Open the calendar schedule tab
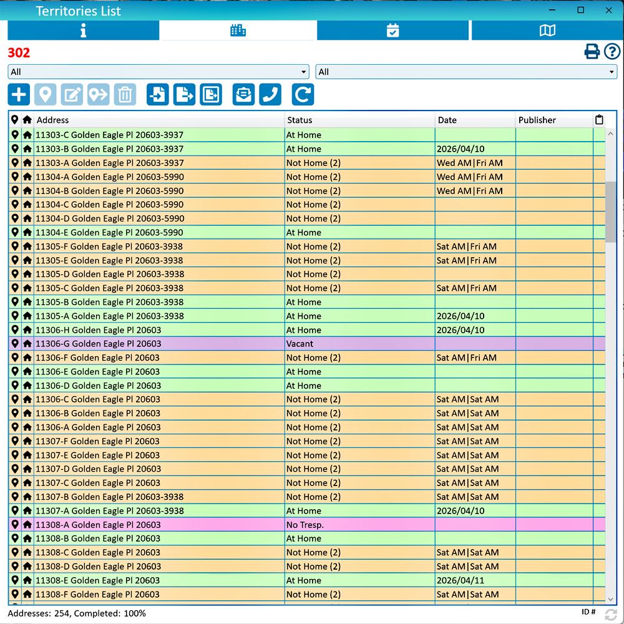Image resolution: width=624 pixels, height=624 pixels. click(392, 31)
